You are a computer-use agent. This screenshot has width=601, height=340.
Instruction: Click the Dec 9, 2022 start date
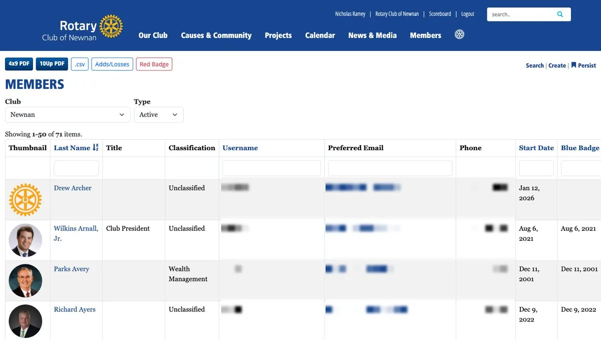(x=528, y=314)
